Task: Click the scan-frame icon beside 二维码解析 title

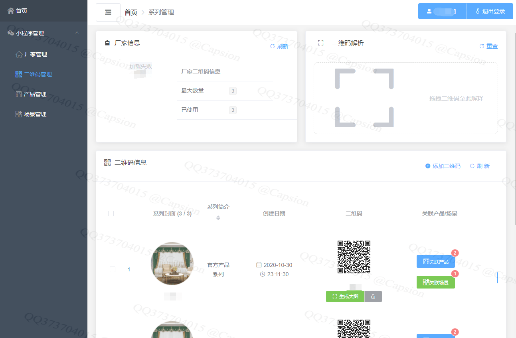Action: [320, 42]
